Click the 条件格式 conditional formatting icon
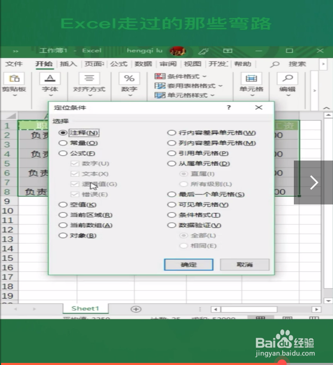 click(160, 76)
